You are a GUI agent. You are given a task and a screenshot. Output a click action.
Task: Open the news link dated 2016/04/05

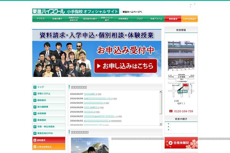94,103
